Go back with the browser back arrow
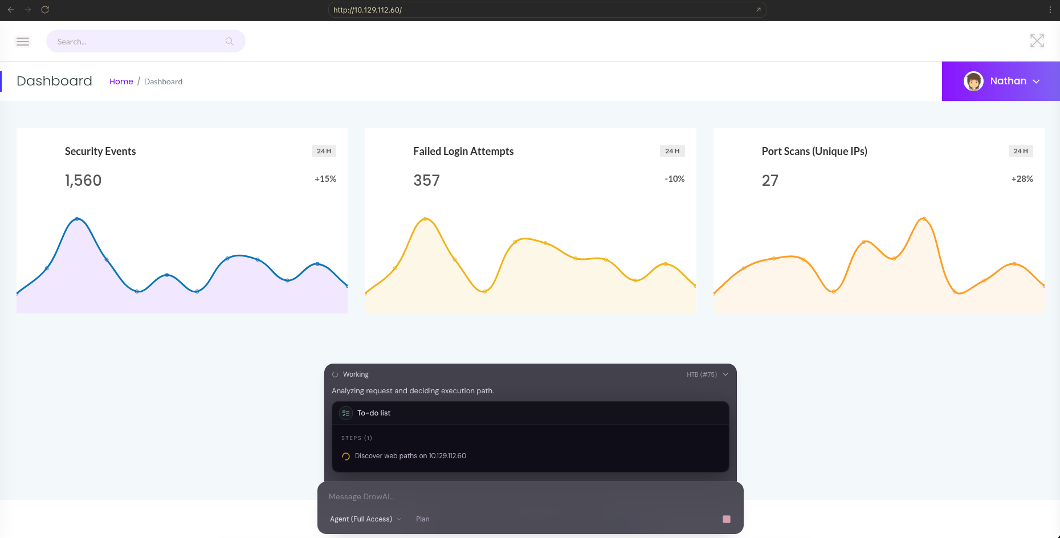1060x538 pixels. 11,10
